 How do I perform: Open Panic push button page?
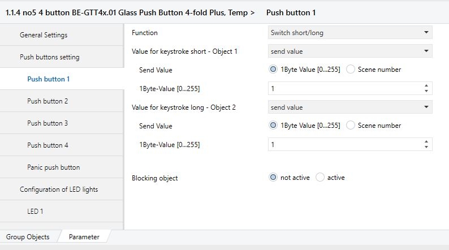pyautogui.click(x=53, y=167)
